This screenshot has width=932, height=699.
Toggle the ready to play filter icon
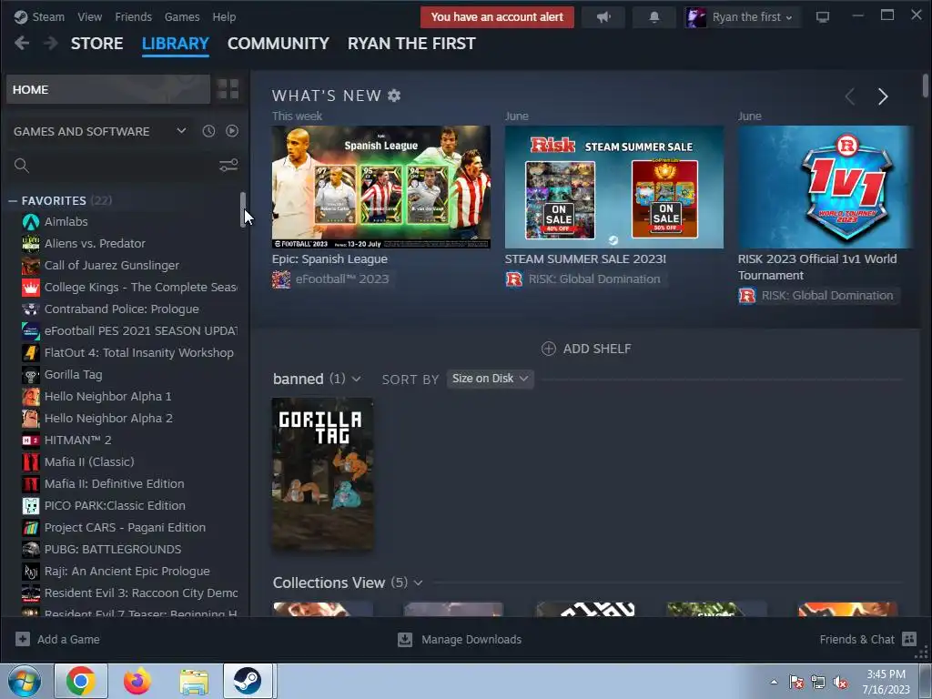232,131
